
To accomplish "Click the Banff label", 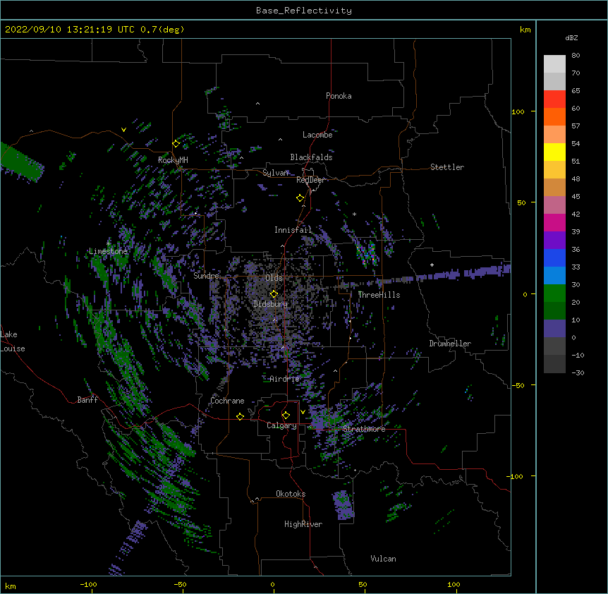I will (87, 400).
